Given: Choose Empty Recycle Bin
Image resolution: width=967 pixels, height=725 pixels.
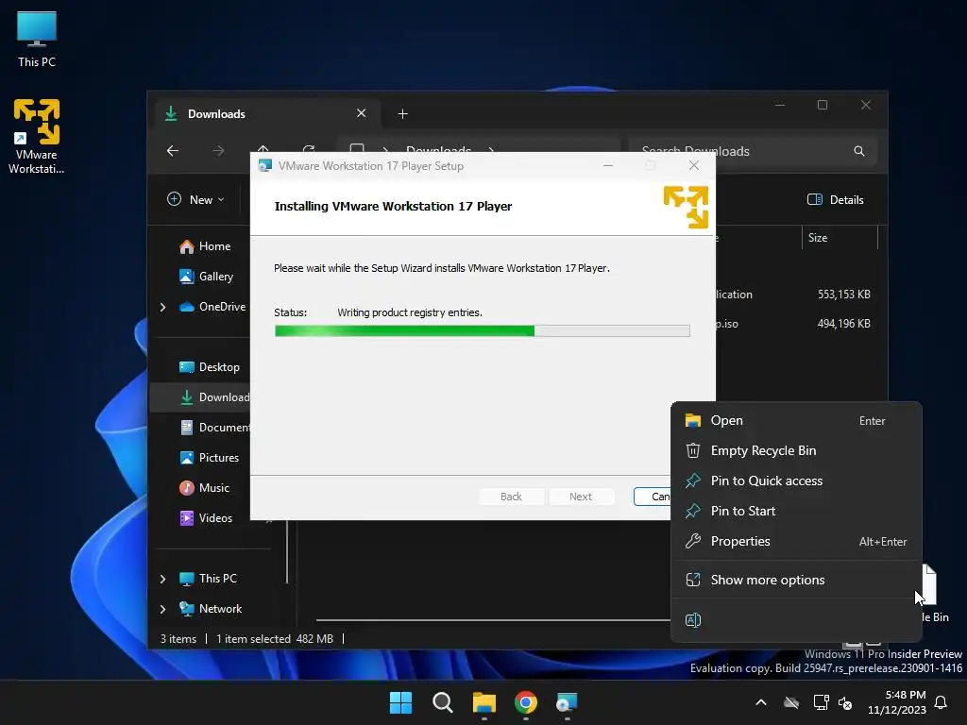Looking at the screenshot, I should [x=796, y=451].
